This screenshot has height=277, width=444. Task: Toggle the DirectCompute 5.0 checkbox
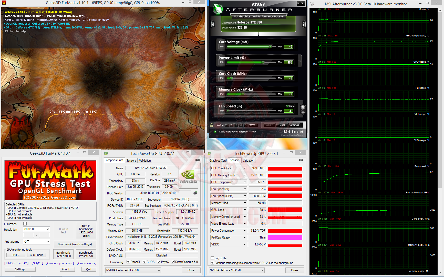(x=173, y=262)
